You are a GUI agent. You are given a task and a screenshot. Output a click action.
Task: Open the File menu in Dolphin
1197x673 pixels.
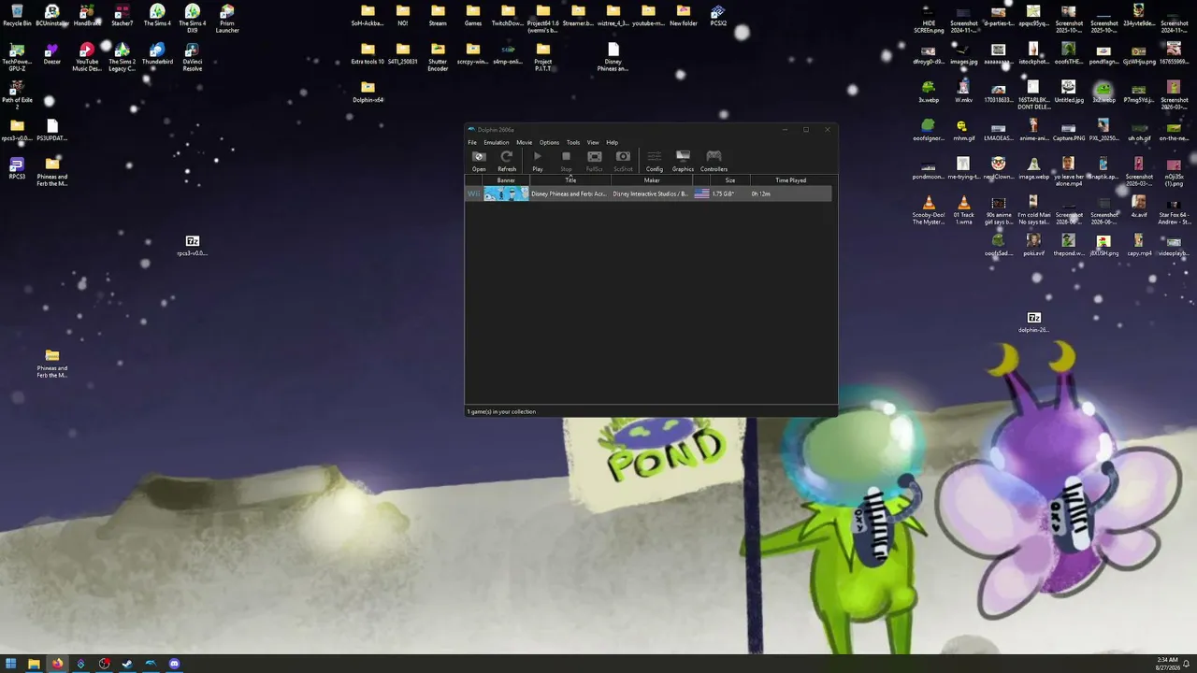click(x=472, y=142)
